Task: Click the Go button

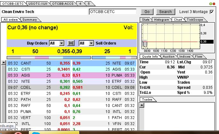Action: [147, 12]
